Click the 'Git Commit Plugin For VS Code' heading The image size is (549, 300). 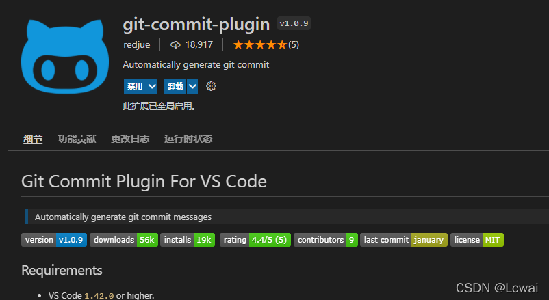144,182
